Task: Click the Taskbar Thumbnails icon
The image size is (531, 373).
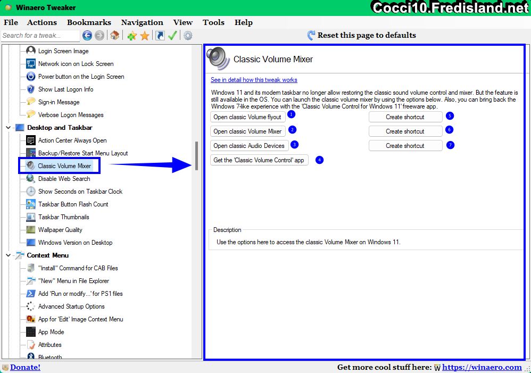Action: tap(31, 217)
